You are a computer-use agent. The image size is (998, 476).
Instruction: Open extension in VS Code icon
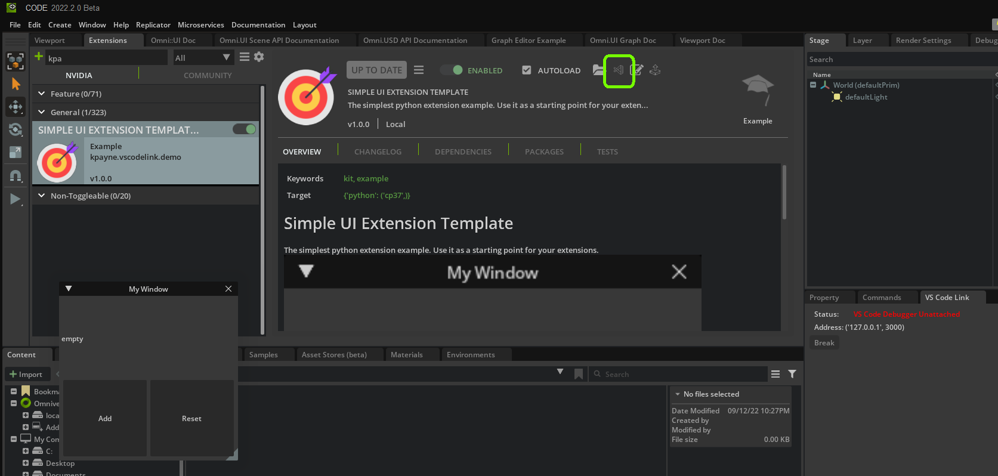point(619,70)
